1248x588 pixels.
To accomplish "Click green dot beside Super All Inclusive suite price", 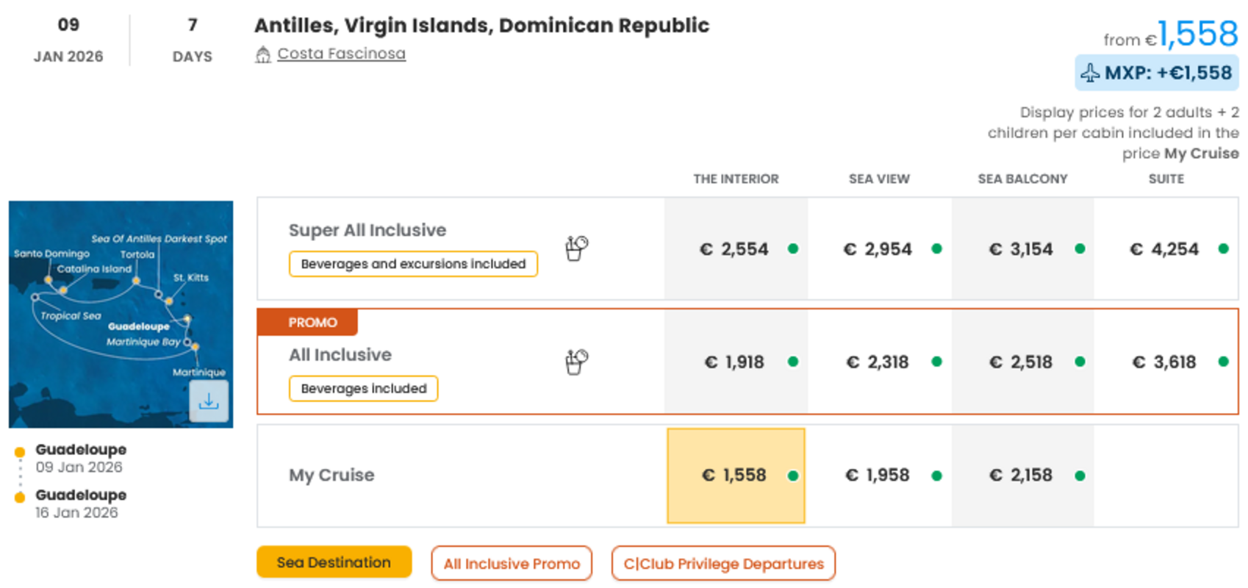I will coord(1223,249).
